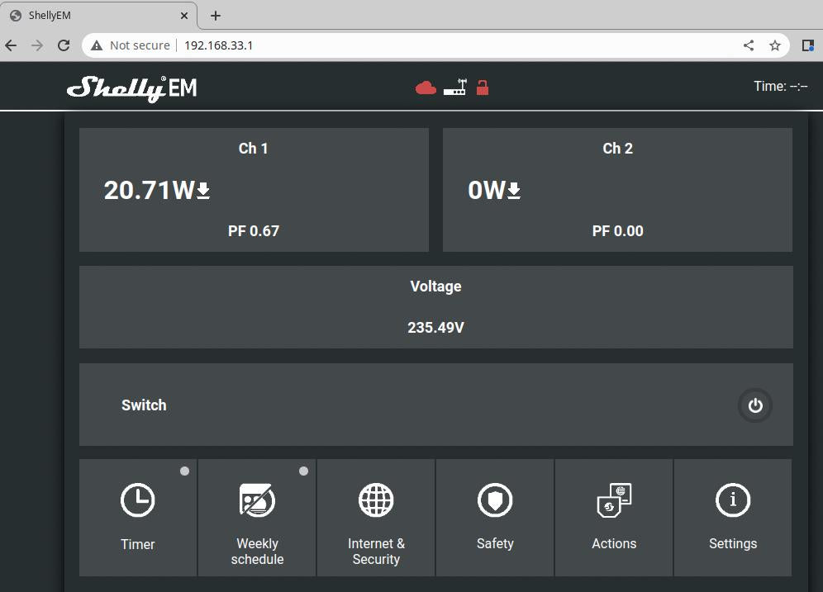Open a new browser tab
Image resolution: width=823 pixels, height=592 pixels.
(216, 16)
